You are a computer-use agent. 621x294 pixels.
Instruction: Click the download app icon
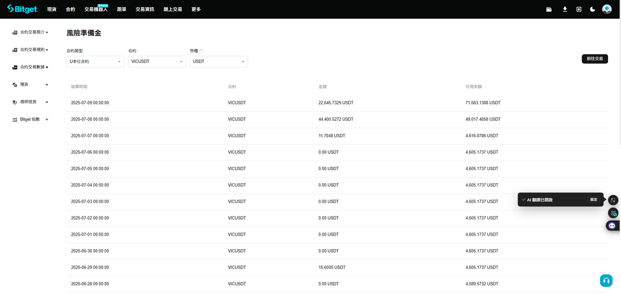pos(565,9)
